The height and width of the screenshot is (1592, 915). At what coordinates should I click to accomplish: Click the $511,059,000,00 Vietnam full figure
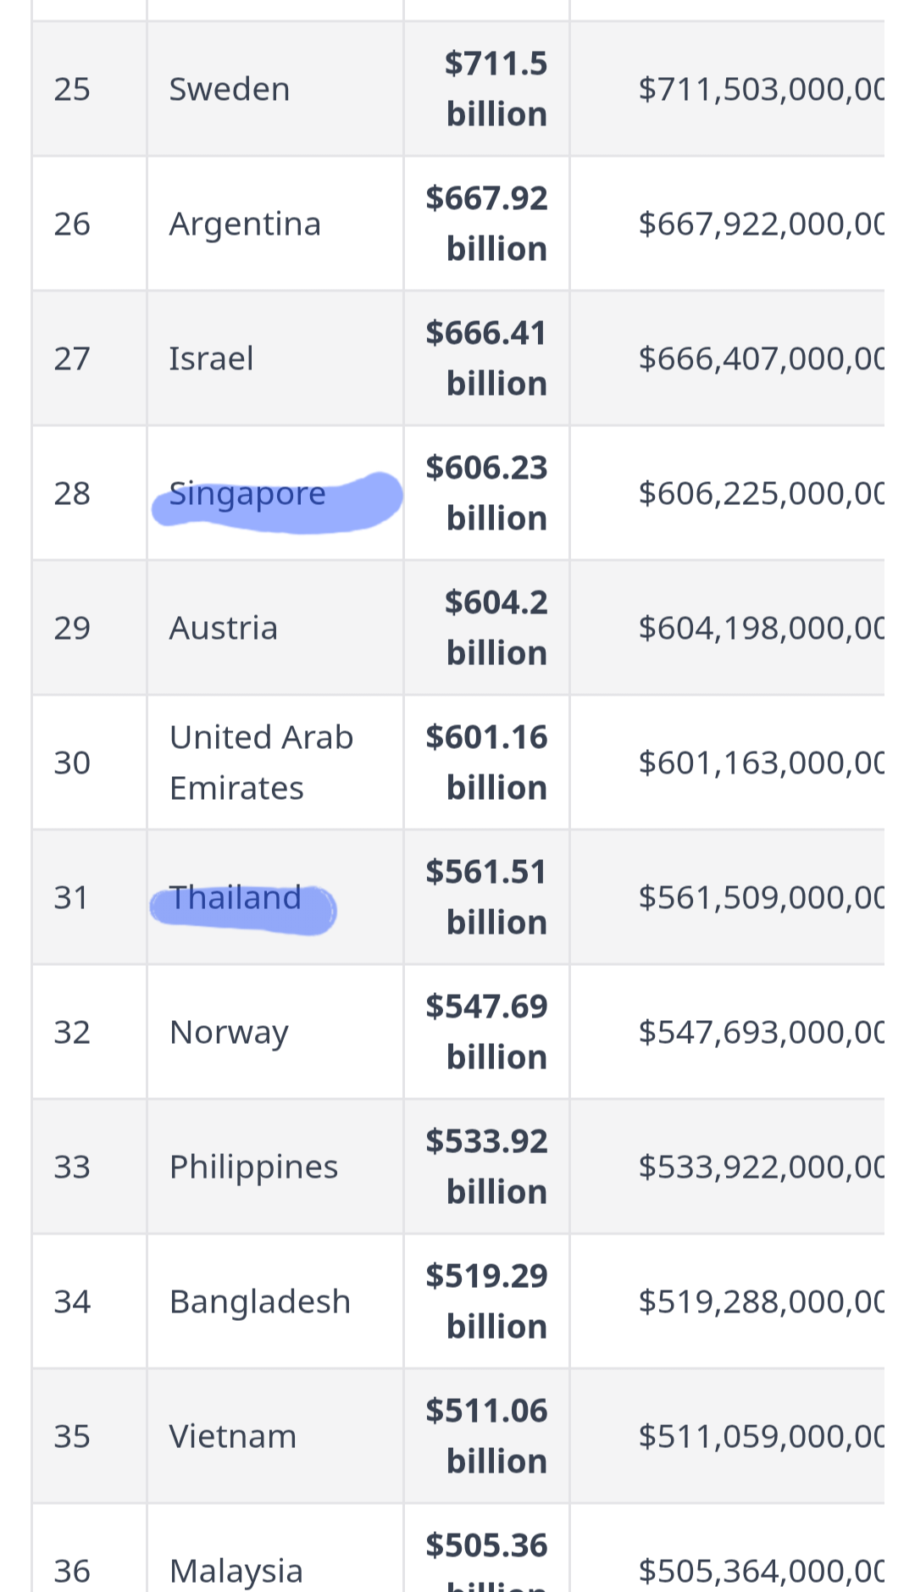tap(762, 1436)
